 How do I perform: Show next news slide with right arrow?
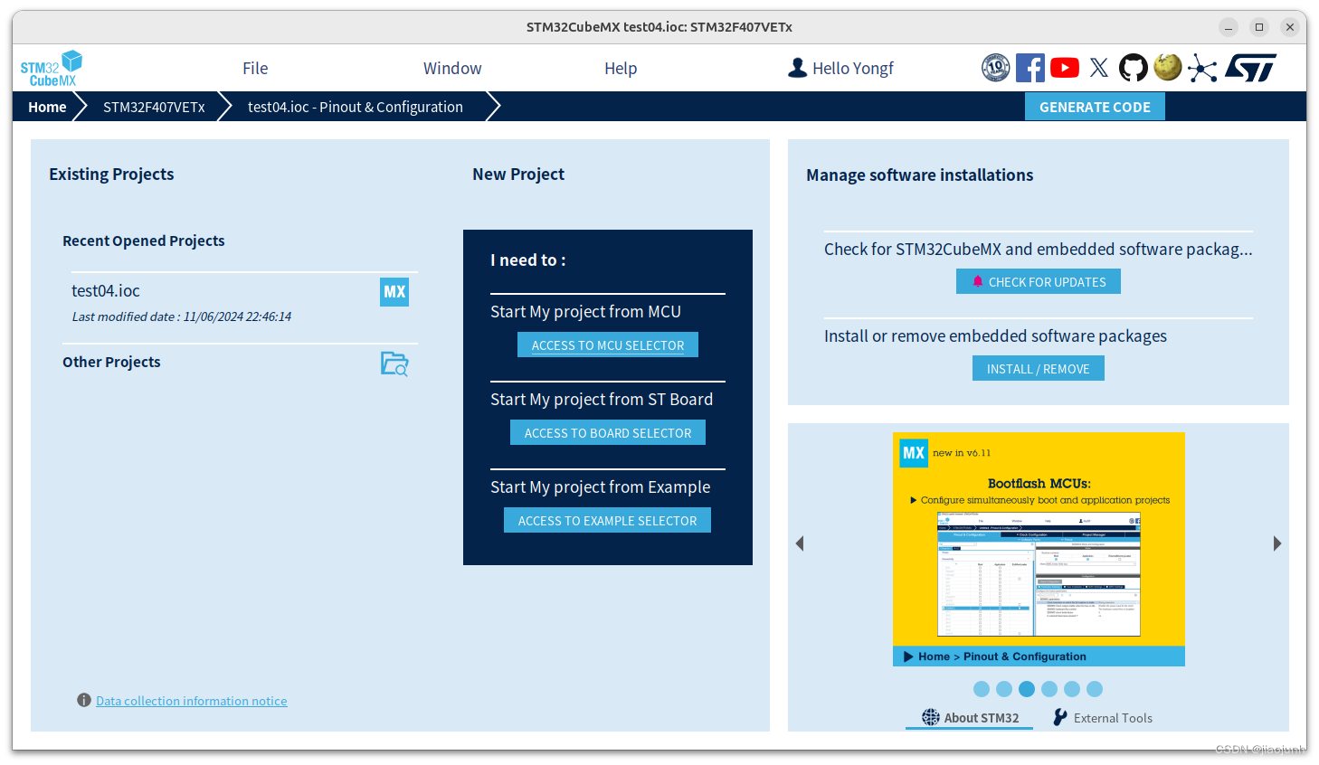point(1277,543)
